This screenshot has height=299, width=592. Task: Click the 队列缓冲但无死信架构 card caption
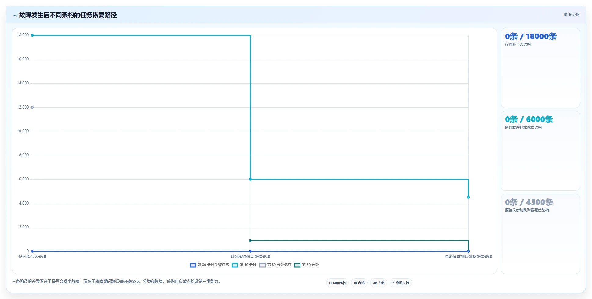(x=523, y=127)
